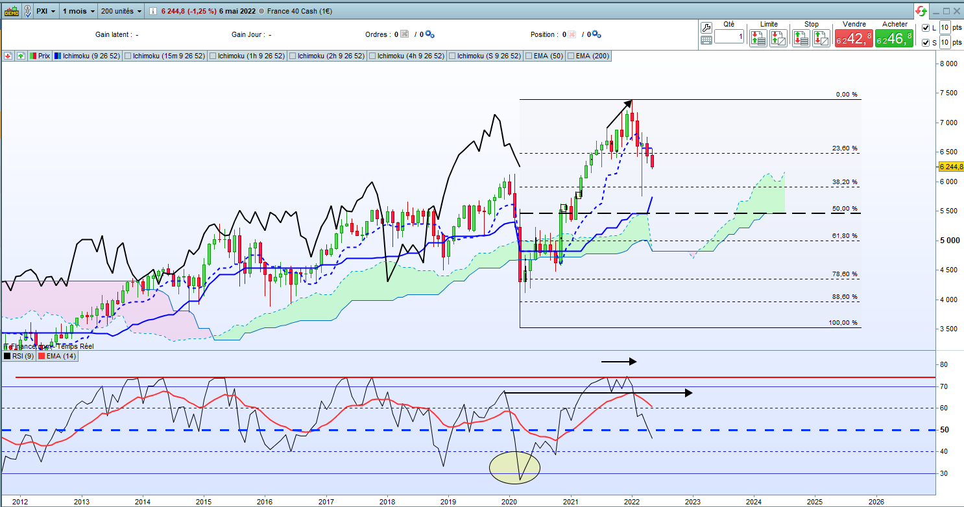Click the red down-arrow indicator icon
Image resolution: width=964 pixels, height=507 pixels.
[8, 56]
